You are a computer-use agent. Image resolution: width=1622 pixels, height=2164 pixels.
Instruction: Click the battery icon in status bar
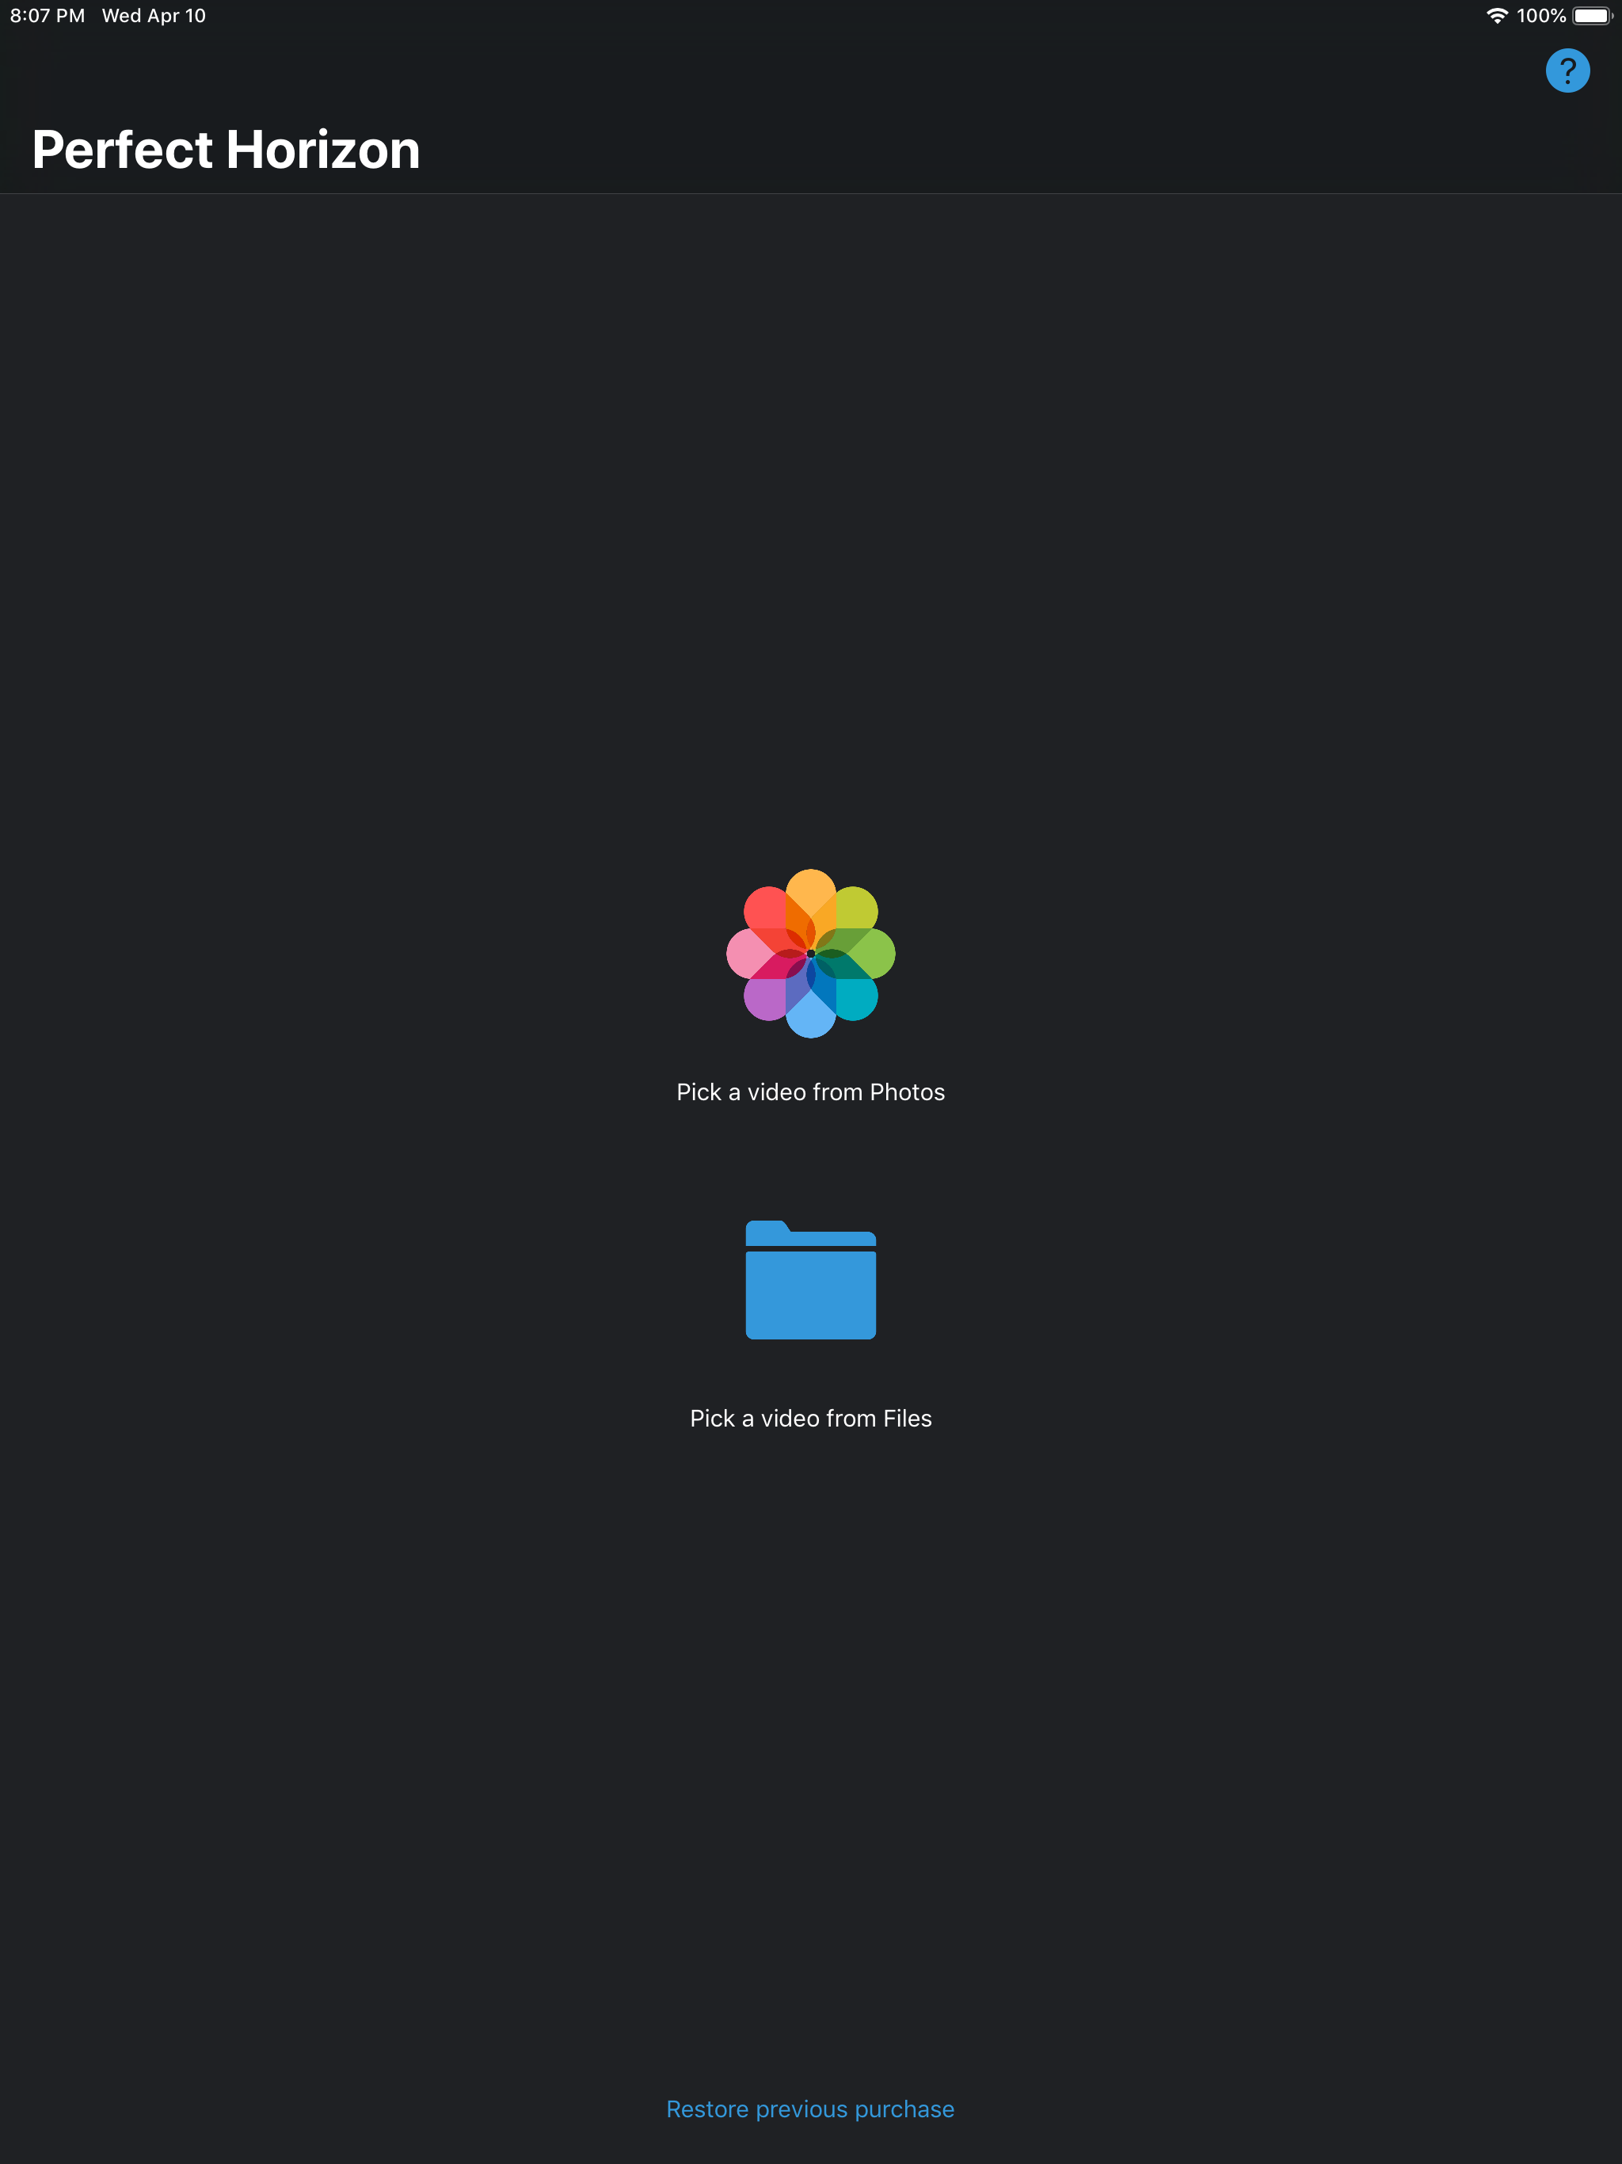(1592, 16)
